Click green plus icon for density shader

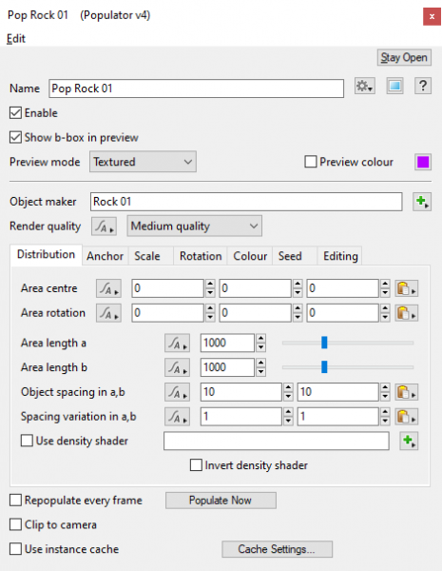pos(409,441)
